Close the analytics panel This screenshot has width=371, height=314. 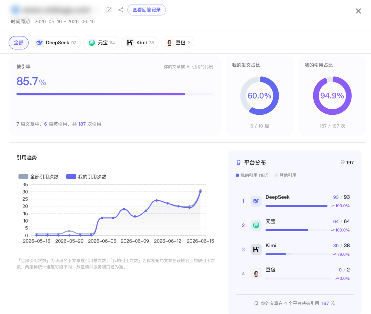coord(358,11)
